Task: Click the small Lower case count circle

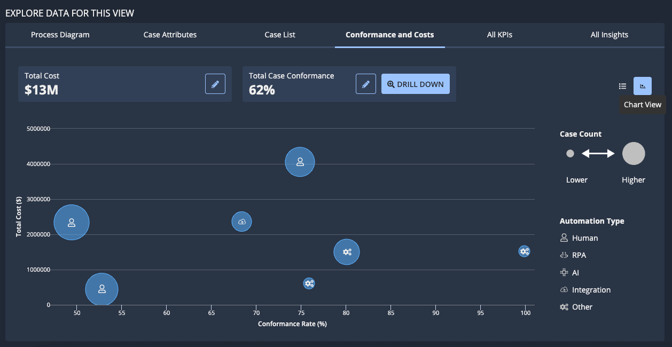Action: point(570,153)
